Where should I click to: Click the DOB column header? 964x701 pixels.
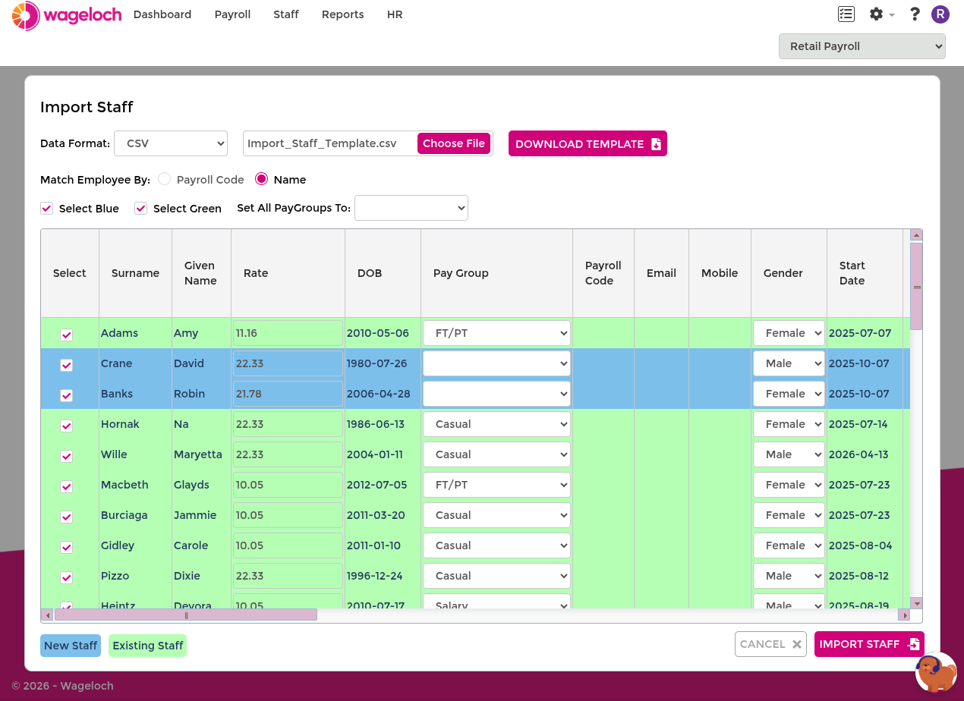383,273
